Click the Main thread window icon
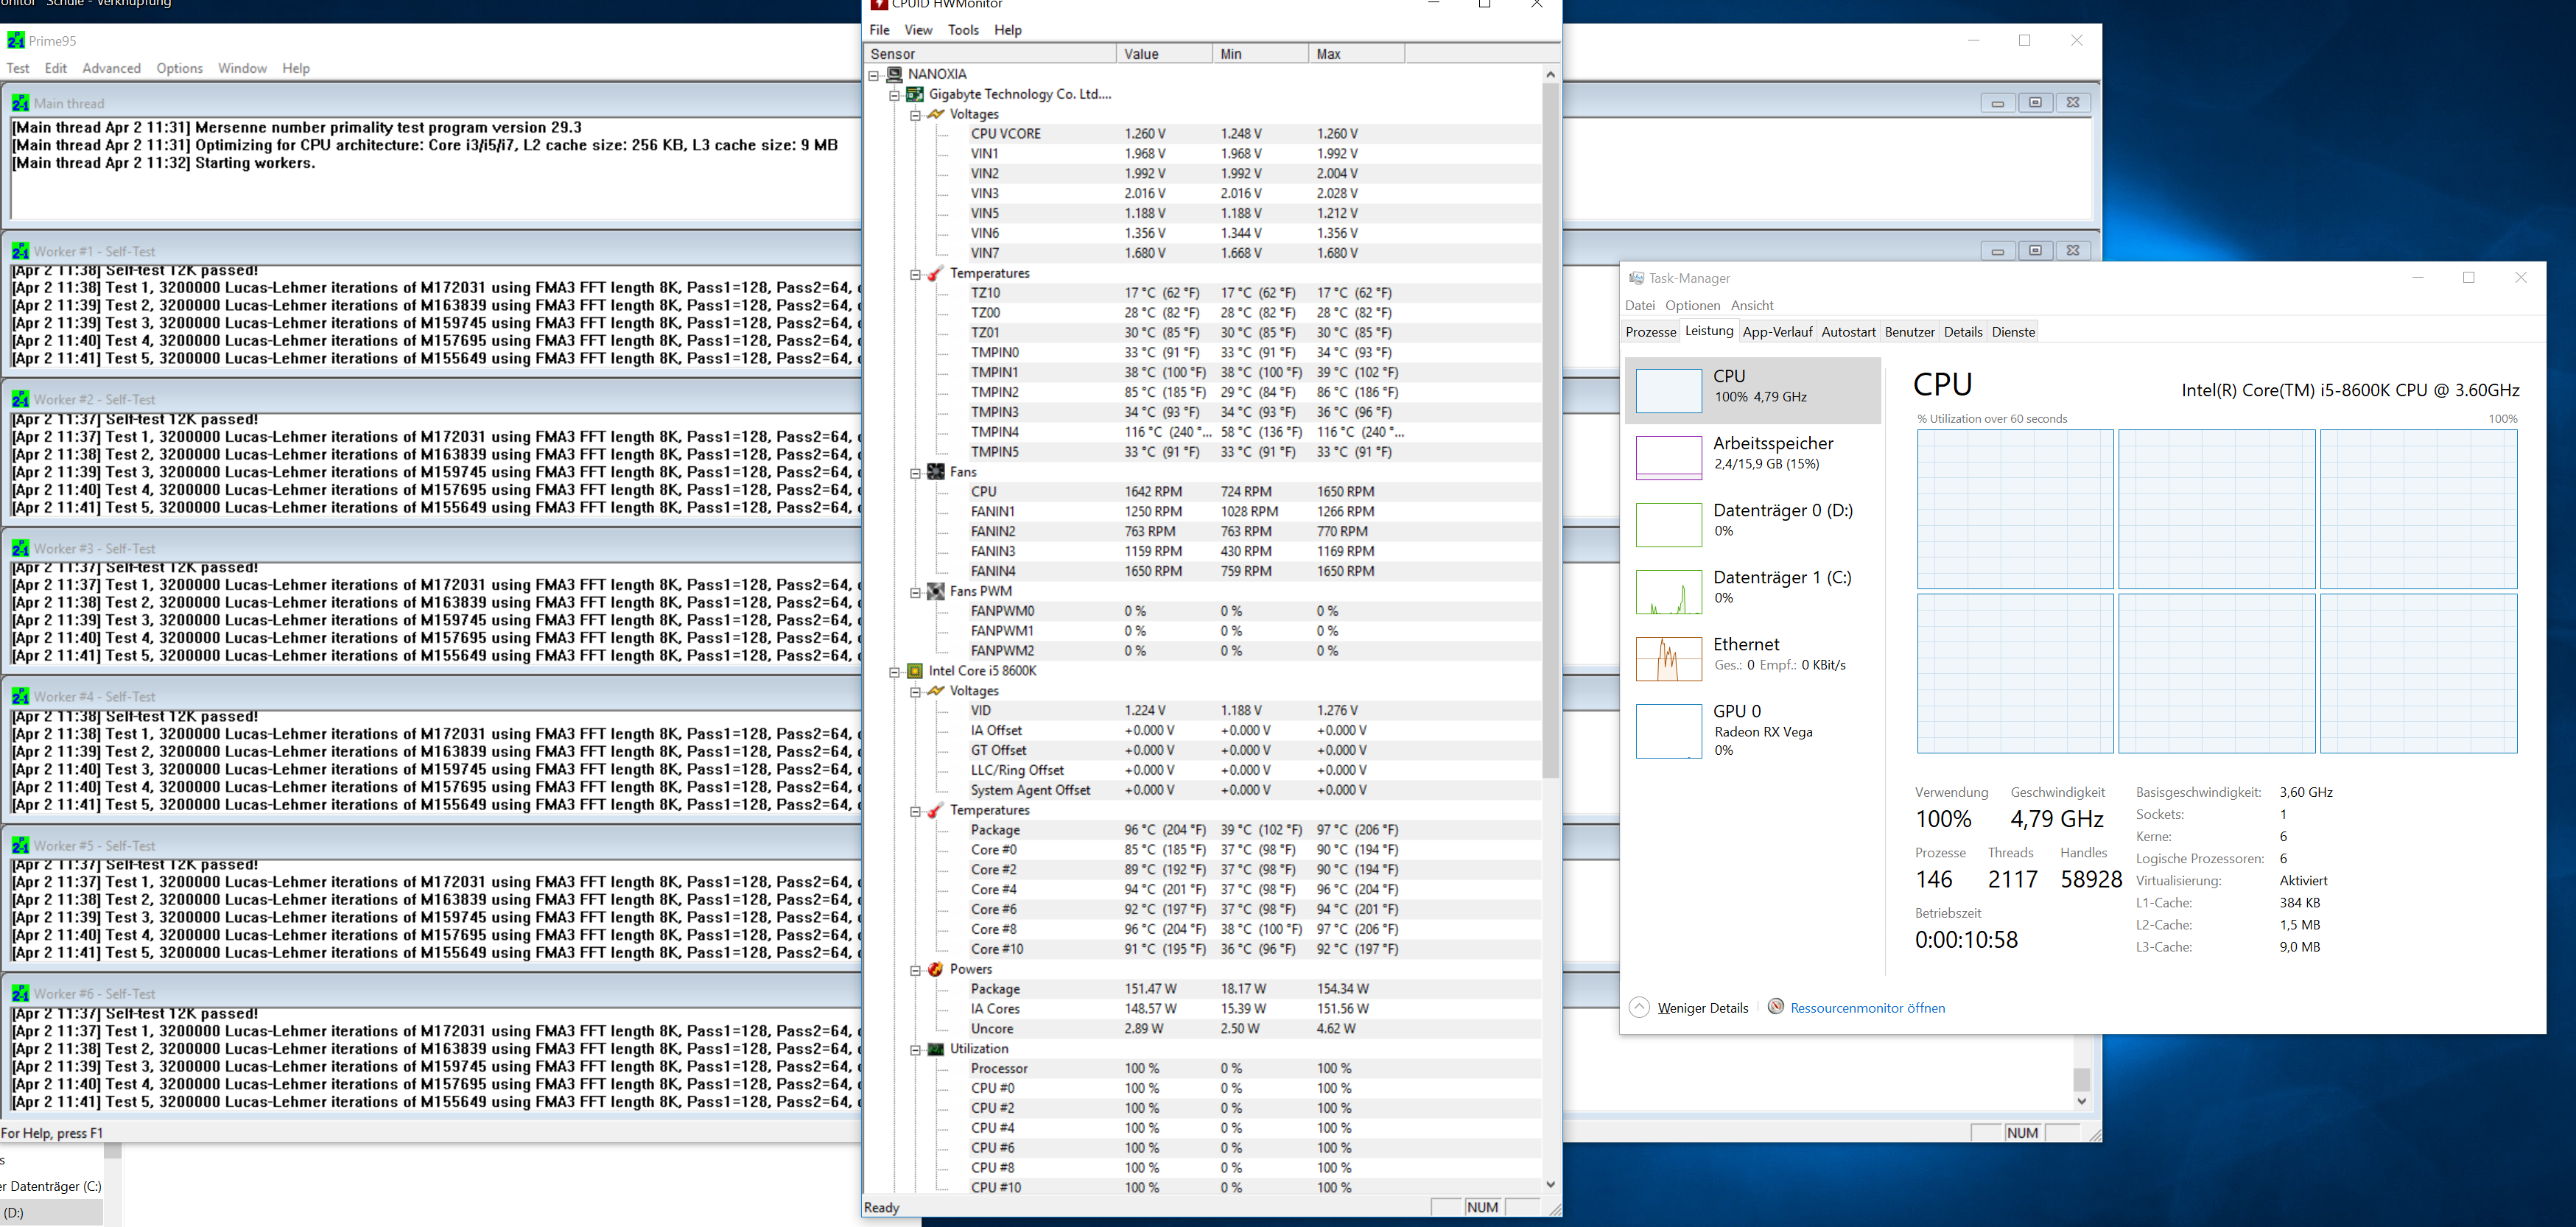This screenshot has width=2576, height=1227. [x=20, y=103]
